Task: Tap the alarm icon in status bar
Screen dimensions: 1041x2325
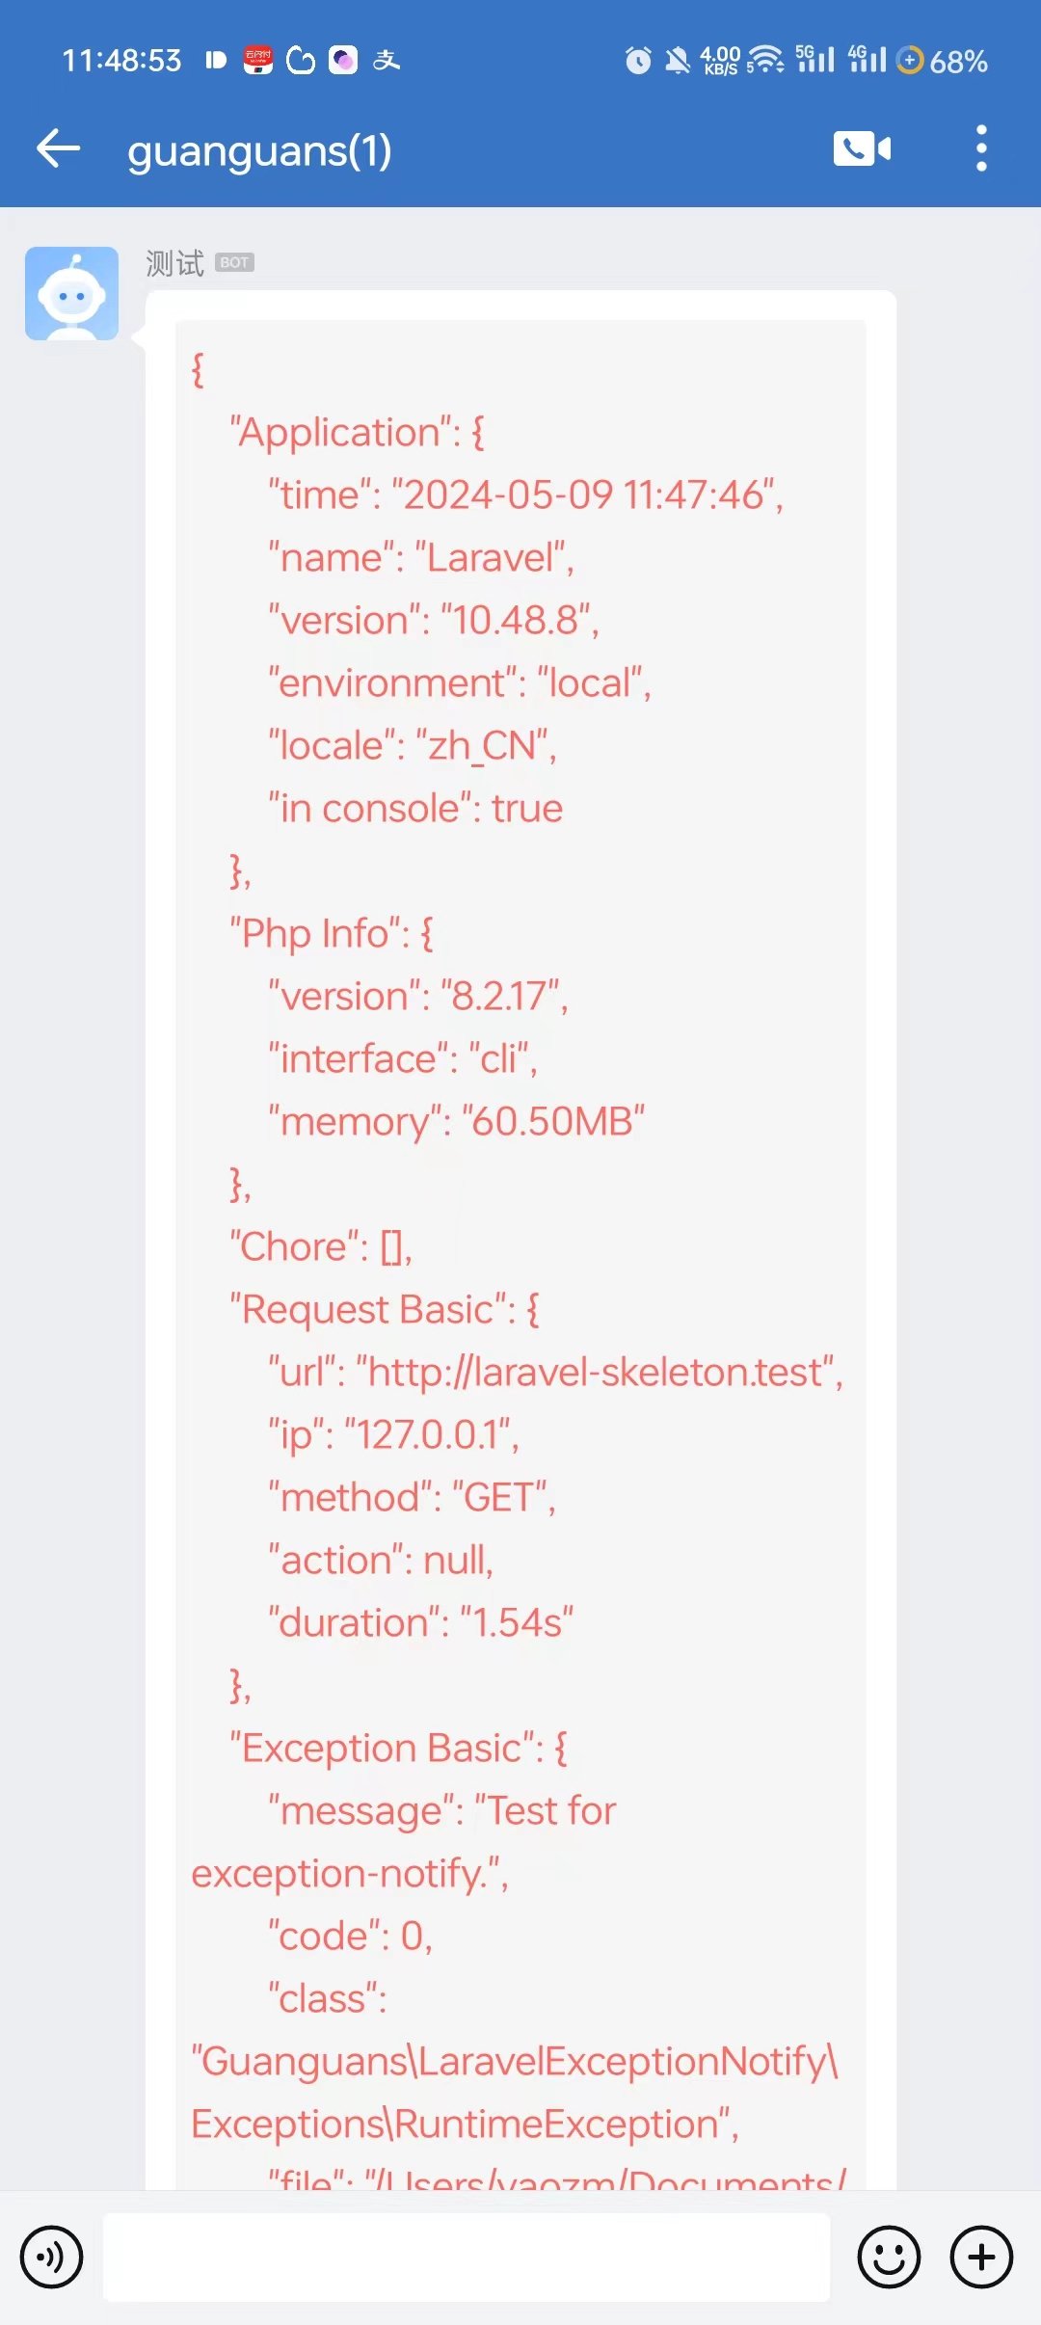Action: tap(638, 61)
